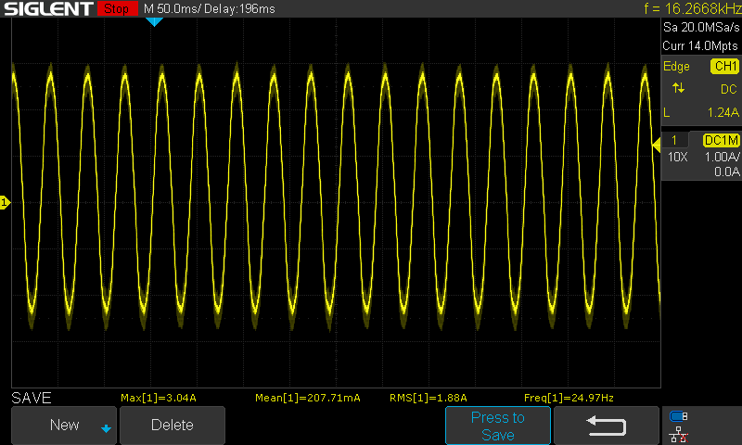The height and width of the screenshot is (445, 742).
Task: Click the New button dropdown arrow
Action: 106,428
